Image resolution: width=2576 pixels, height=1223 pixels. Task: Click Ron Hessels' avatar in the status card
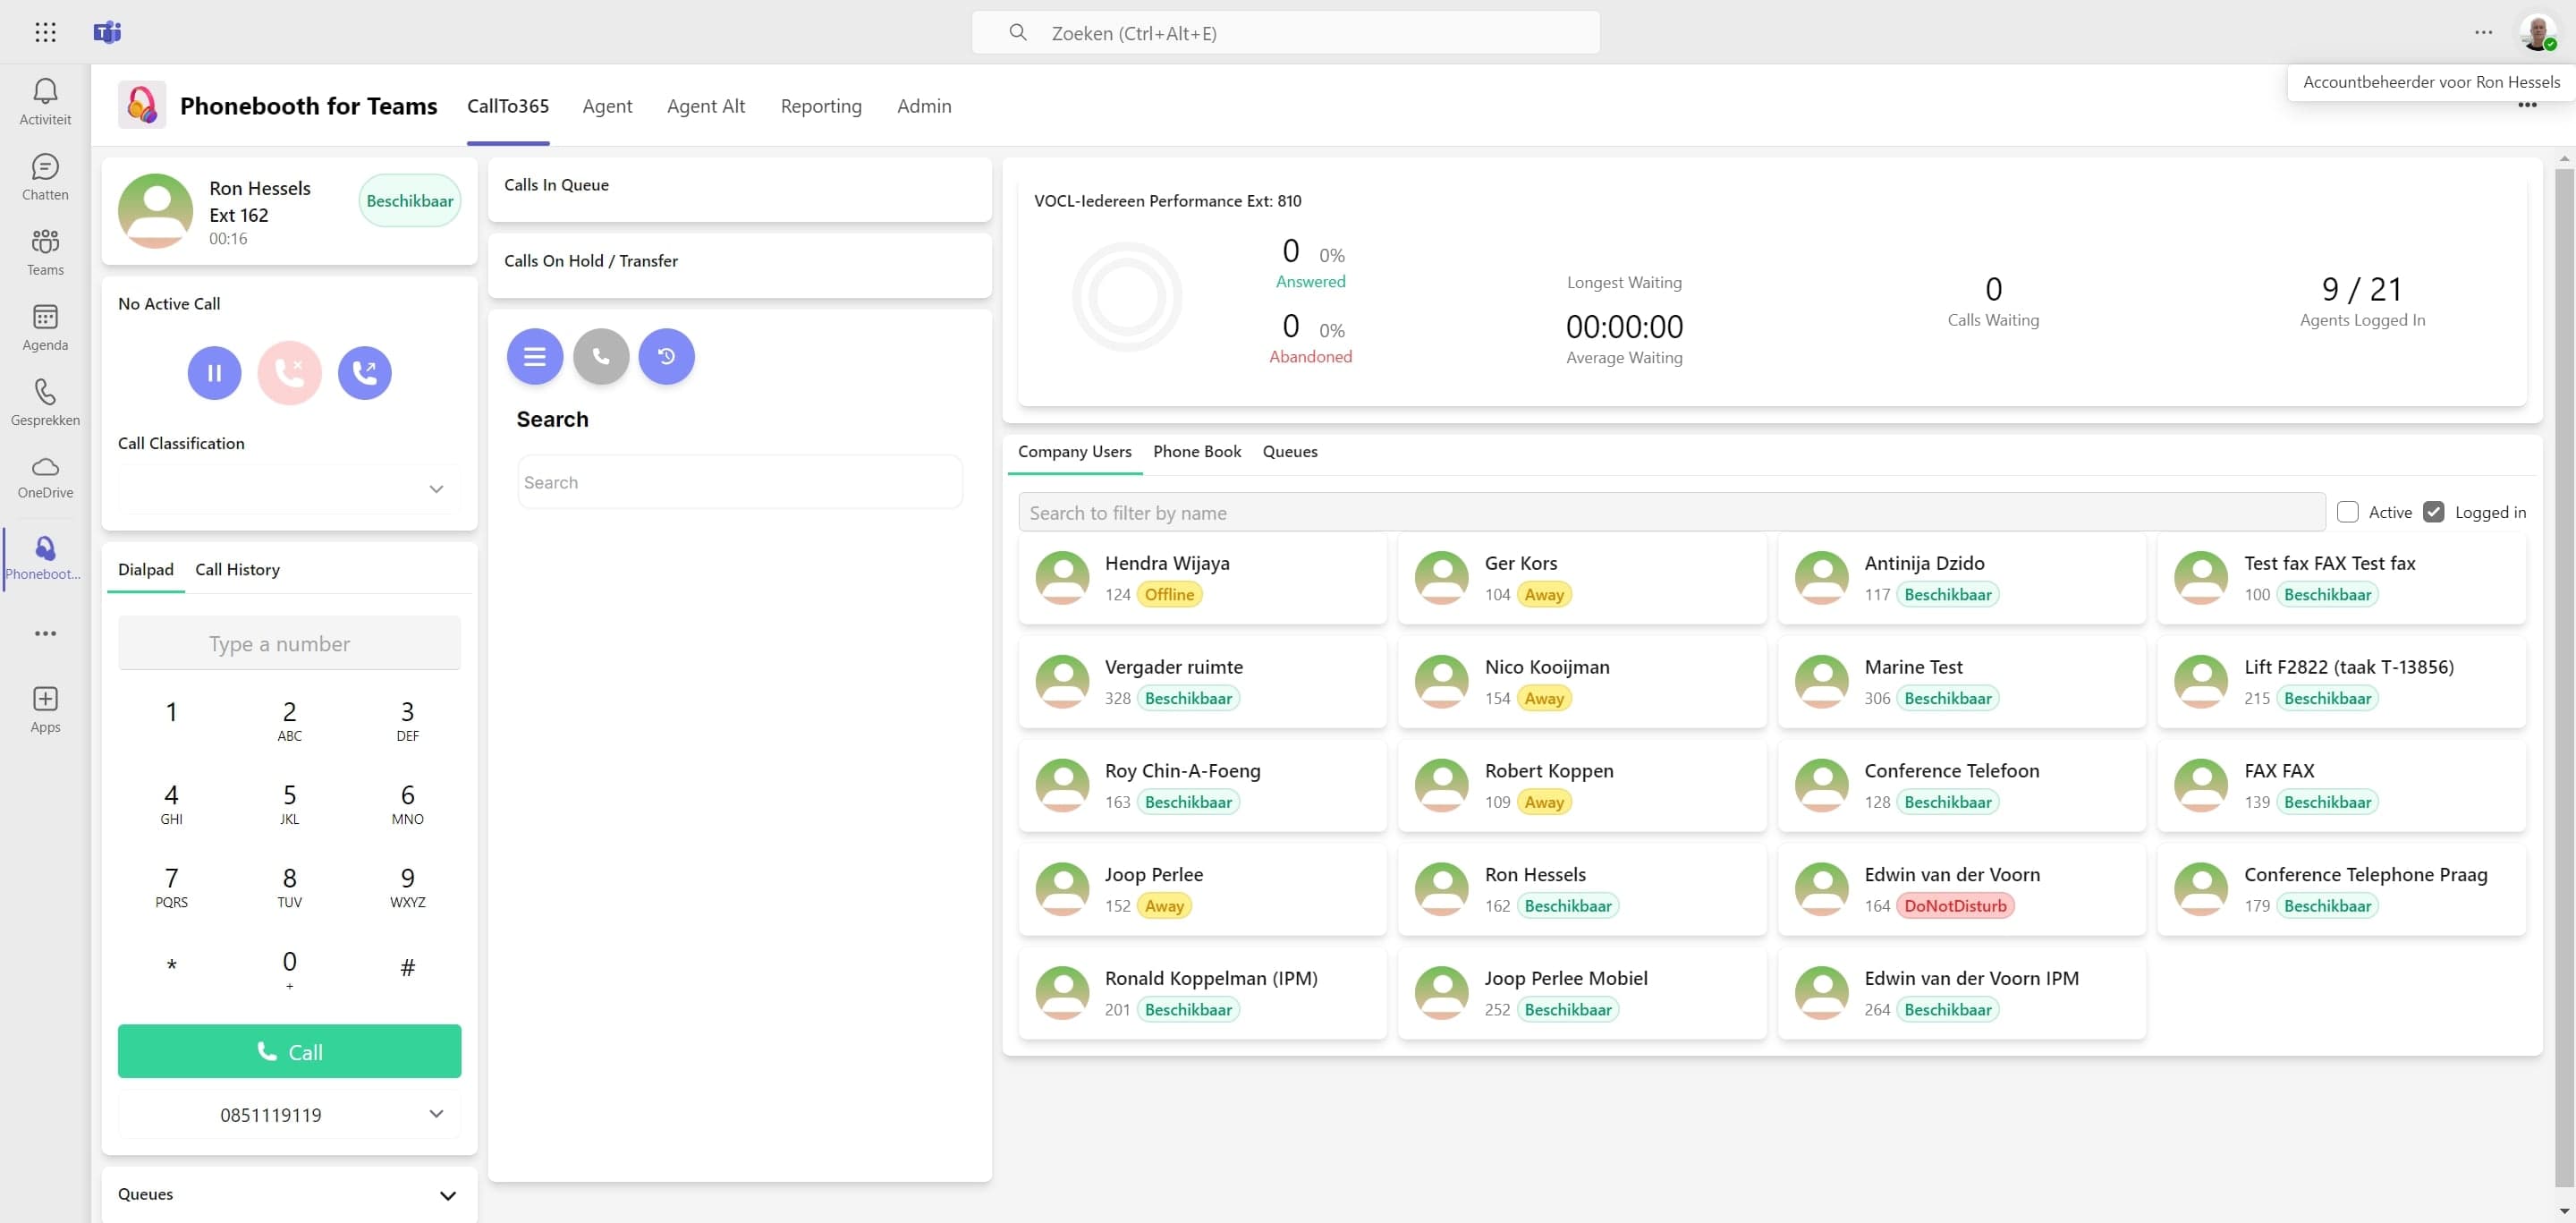[x=155, y=211]
